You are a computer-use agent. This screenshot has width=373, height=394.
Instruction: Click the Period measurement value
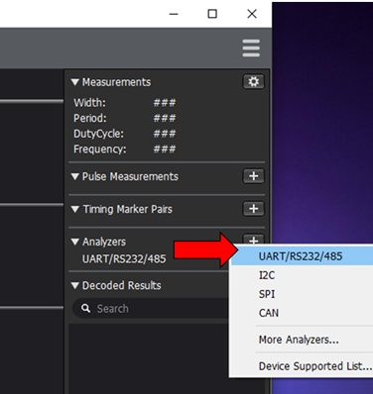165,118
